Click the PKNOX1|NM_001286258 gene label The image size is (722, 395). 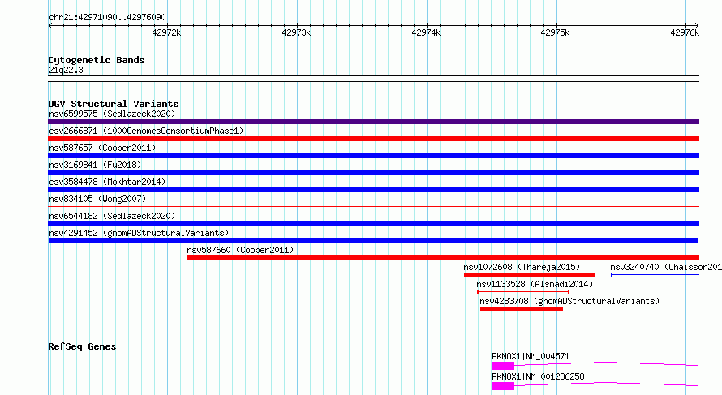pos(538,376)
